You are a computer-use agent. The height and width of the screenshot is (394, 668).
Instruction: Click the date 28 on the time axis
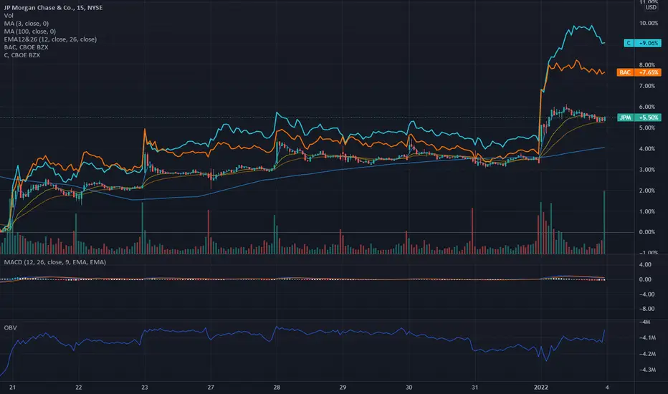pyautogui.click(x=277, y=387)
